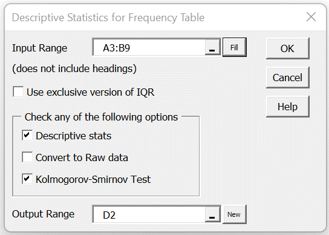Close the Descriptive Statistics dialog with X

pos(311,17)
